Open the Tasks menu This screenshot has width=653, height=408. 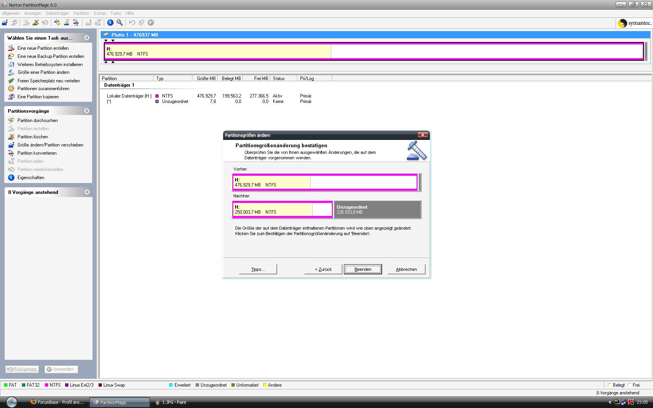pos(115,13)
